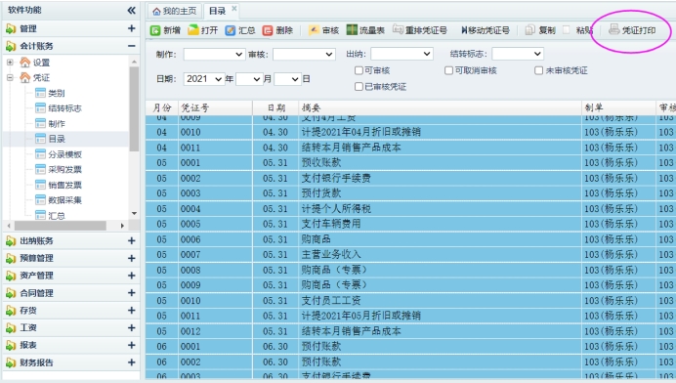Click the 打开 (open) folder icon

(193, 30)
